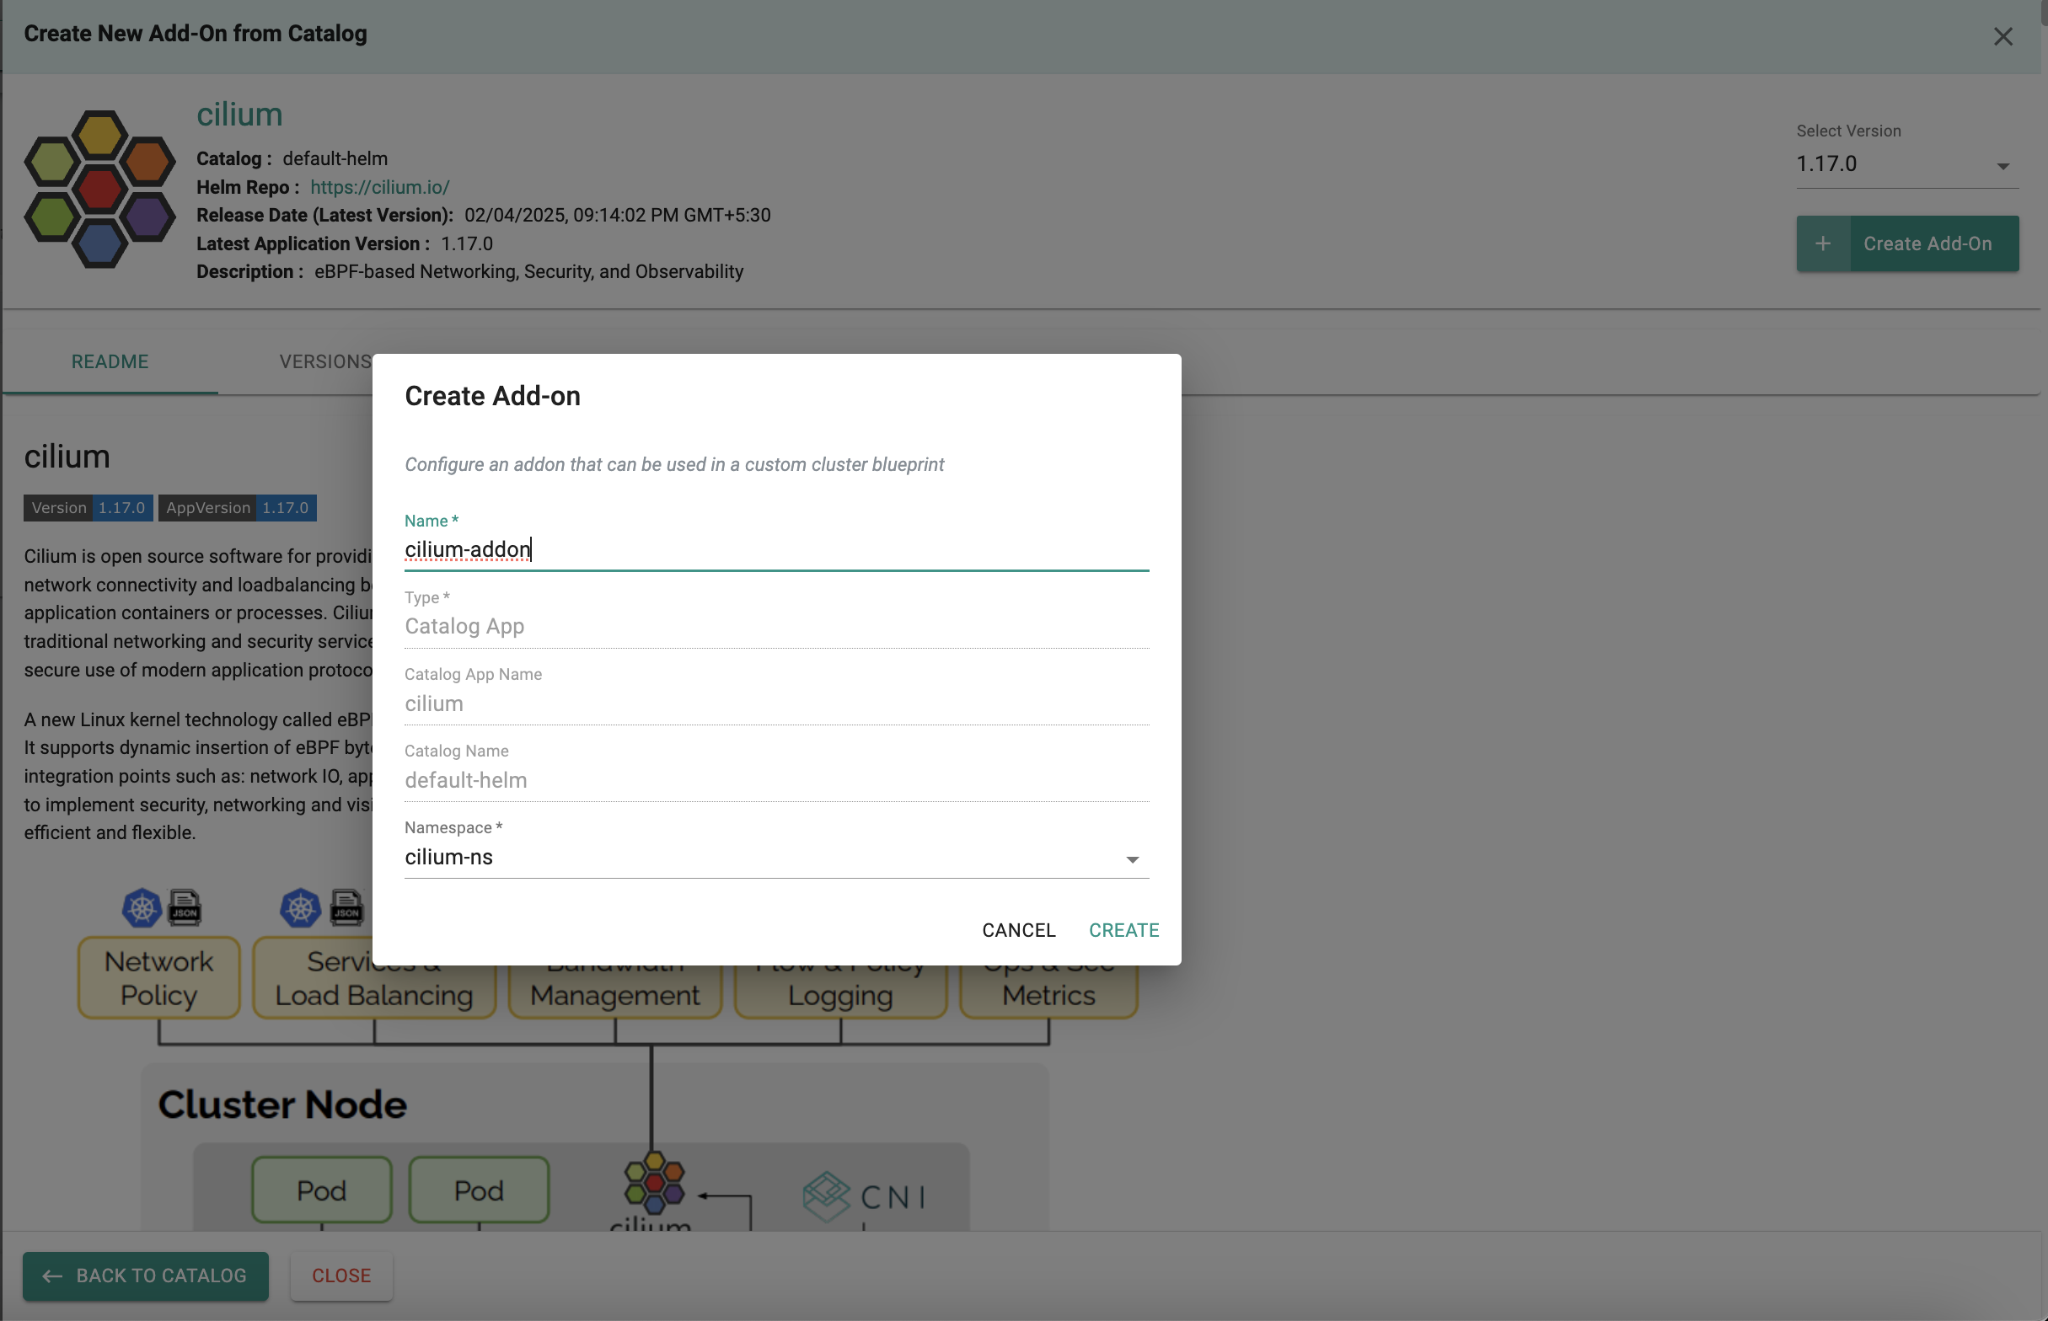
Task: Click the Name input field with cilium-addon
Action: tap(776, 549)
